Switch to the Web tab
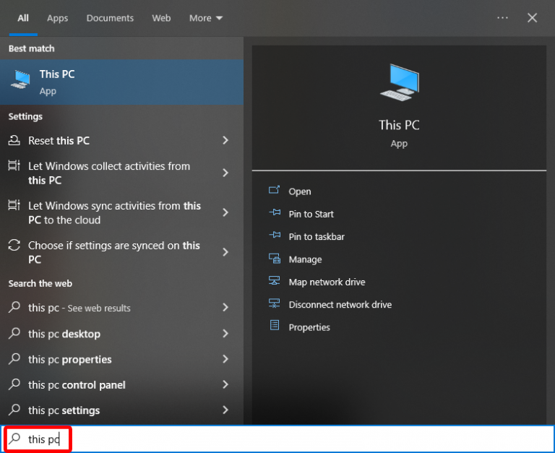555x453 pixels. [x=161, y=18]
